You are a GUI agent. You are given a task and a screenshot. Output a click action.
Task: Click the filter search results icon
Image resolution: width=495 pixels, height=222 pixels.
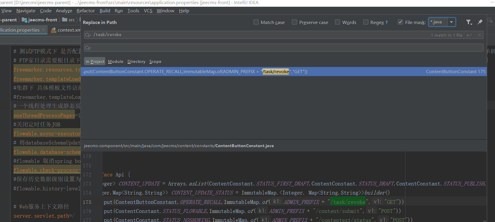[469, 22]
